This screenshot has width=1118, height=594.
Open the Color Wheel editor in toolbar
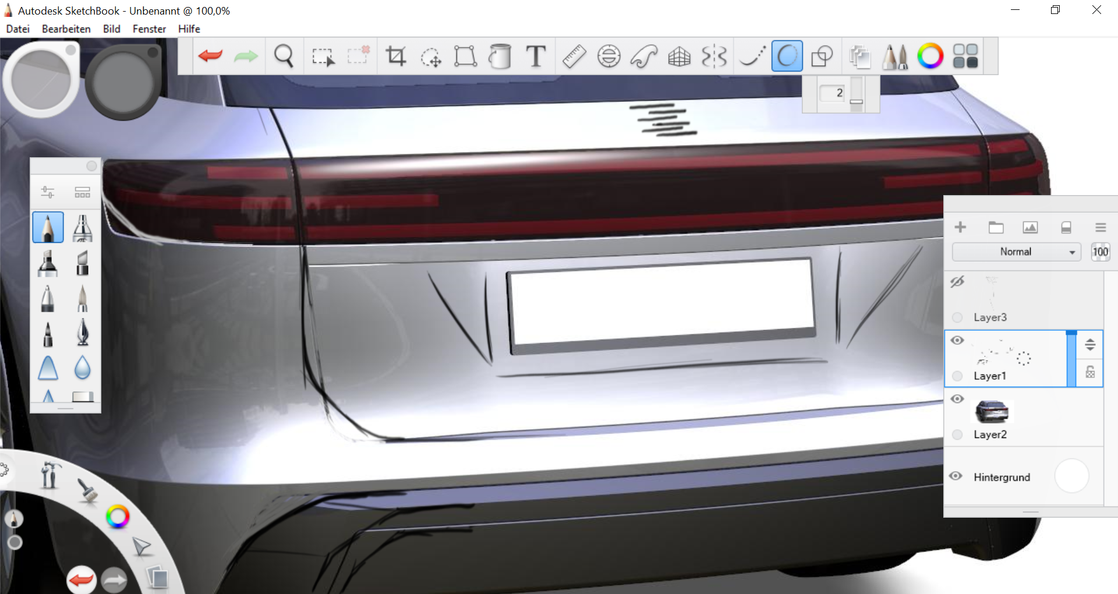pos(930,56)
